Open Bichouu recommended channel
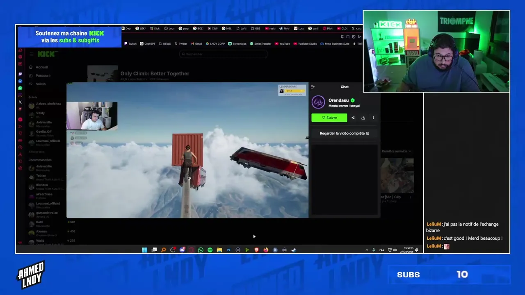The width and height of the screenshot is (525, 295). (45, 186)
